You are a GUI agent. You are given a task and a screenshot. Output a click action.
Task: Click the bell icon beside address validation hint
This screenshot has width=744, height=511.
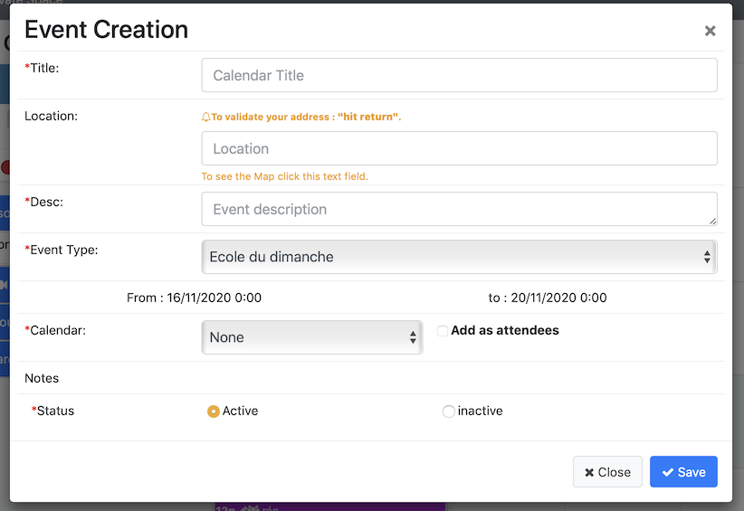click(206, 117)
